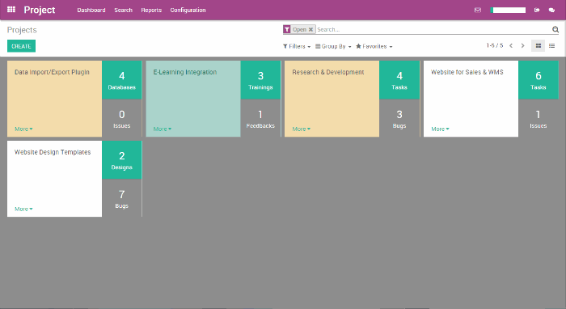The width and height of the screenshot is (566, 309).
Task: Click the search input field
Action: [x=433, y=30]
